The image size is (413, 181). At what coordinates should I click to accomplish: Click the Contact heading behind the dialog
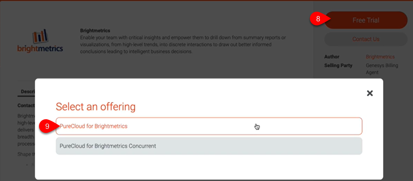[26, 106]
